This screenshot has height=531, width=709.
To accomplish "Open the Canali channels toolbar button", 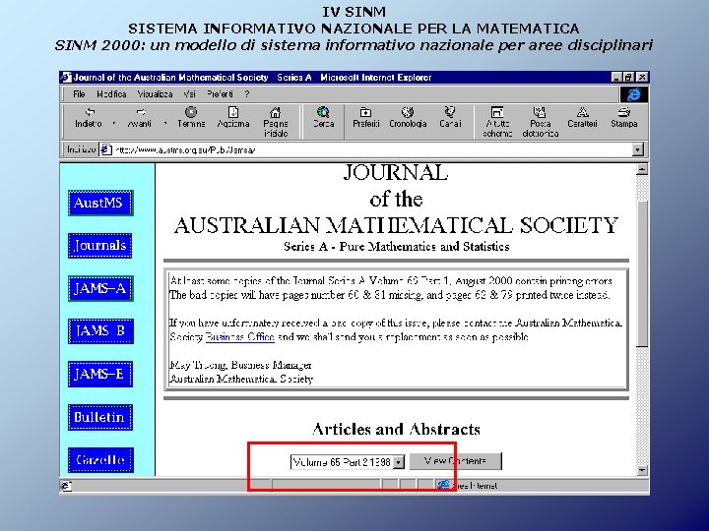I will click(450, 117).
